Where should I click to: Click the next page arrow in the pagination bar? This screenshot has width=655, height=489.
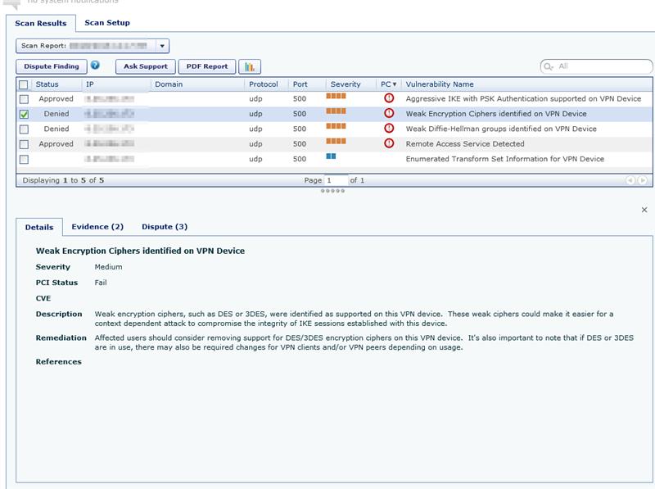pyautogui.click(x=641, y=179)
